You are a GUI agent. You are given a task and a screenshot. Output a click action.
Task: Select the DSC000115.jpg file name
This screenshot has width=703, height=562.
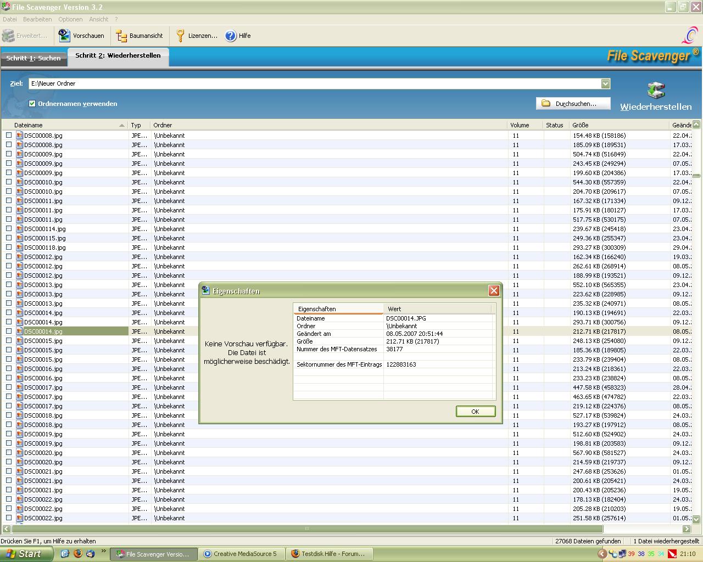tap(45, 238)
